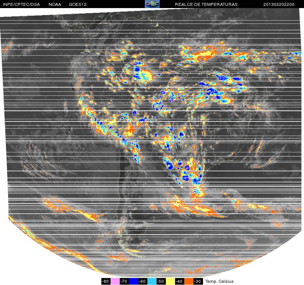Image resolution: width=304 pixels, height=285 pixels.
Task: Click the CPTEC logo in the header
Action: tap(152, 4)
